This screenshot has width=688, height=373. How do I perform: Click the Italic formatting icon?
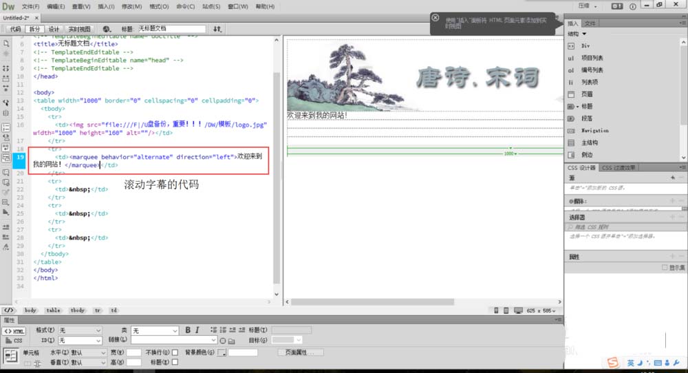point(197,331)
